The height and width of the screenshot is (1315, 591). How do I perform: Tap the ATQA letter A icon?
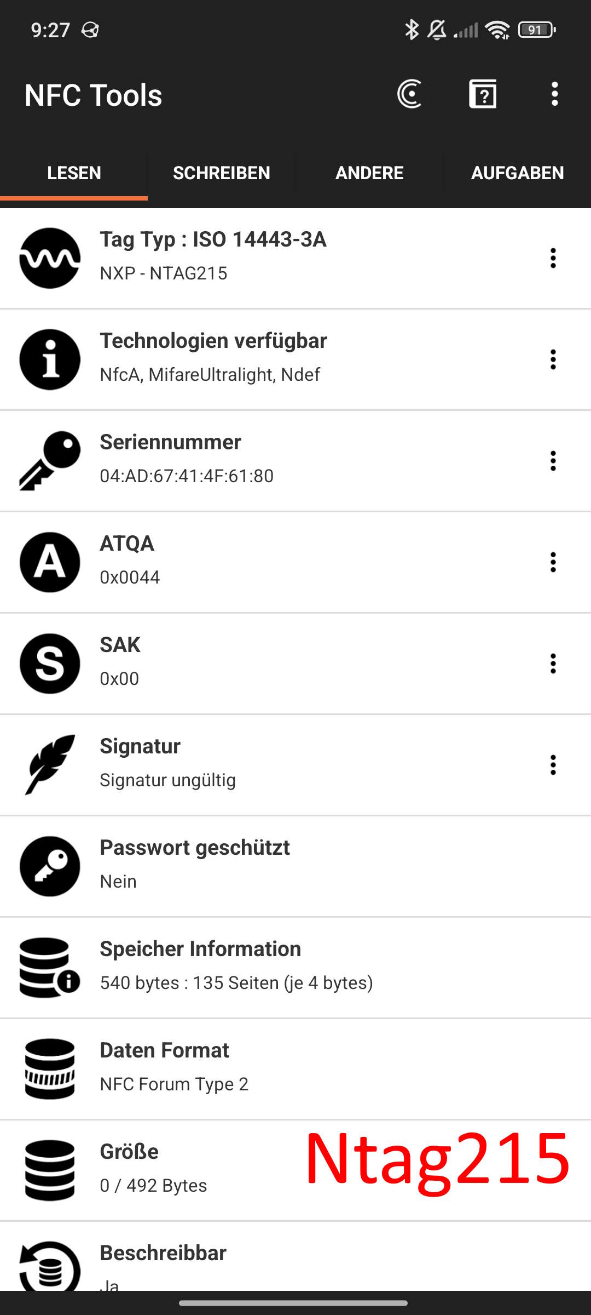(50, 562)
